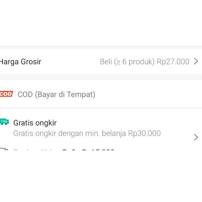Open the min. belanja Rp30.000 description
The width and height of the screenshot is (202, 202).
point(87,133)
